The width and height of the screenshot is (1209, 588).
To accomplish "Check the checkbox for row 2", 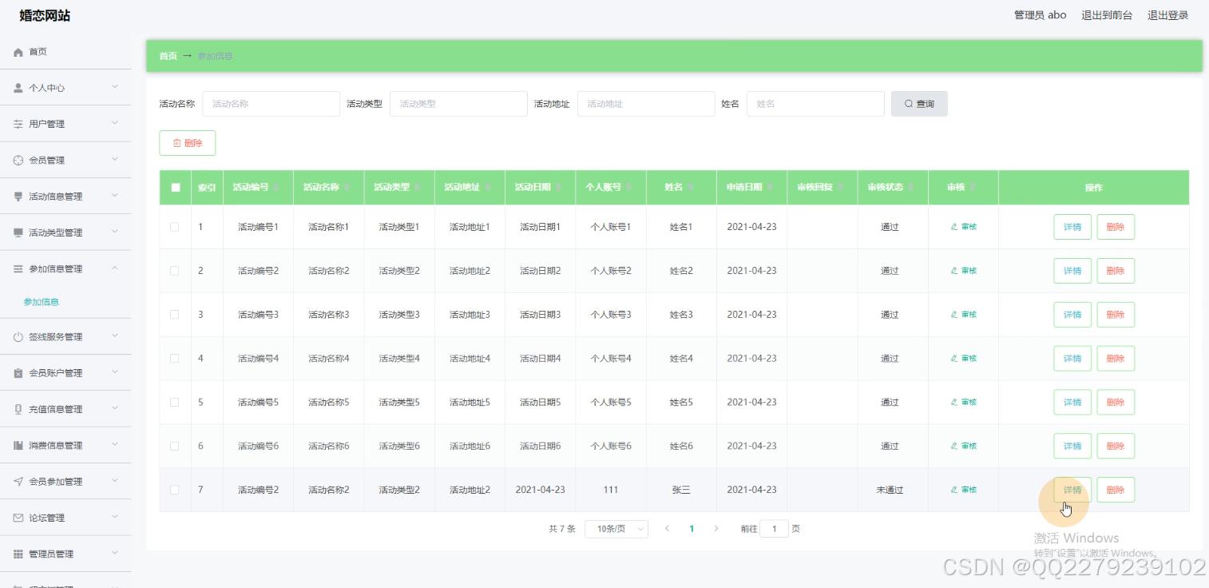I will tap(175, 271).
